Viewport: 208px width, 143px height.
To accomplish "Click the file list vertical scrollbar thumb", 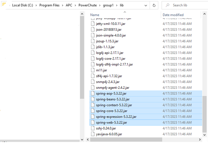I will 204,114.
